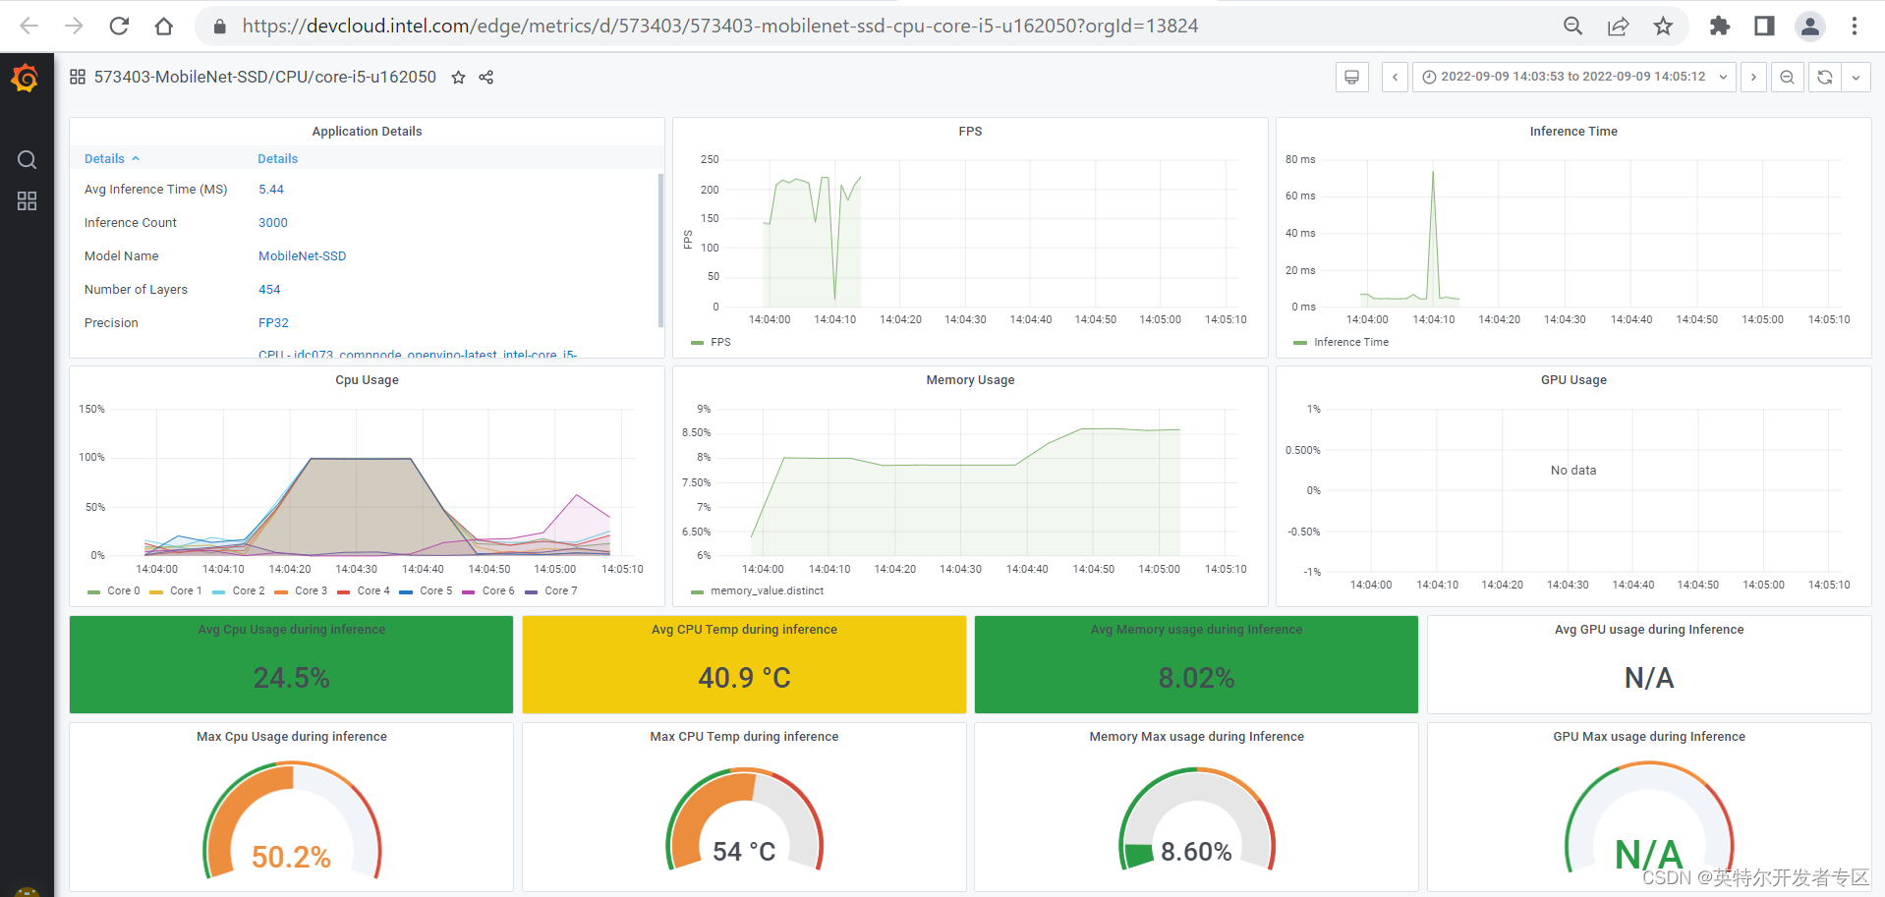This screenshot has height=897, width=1885.
Task: Click the Grafana logo in the sidebar
Action: tap(26, 77)
